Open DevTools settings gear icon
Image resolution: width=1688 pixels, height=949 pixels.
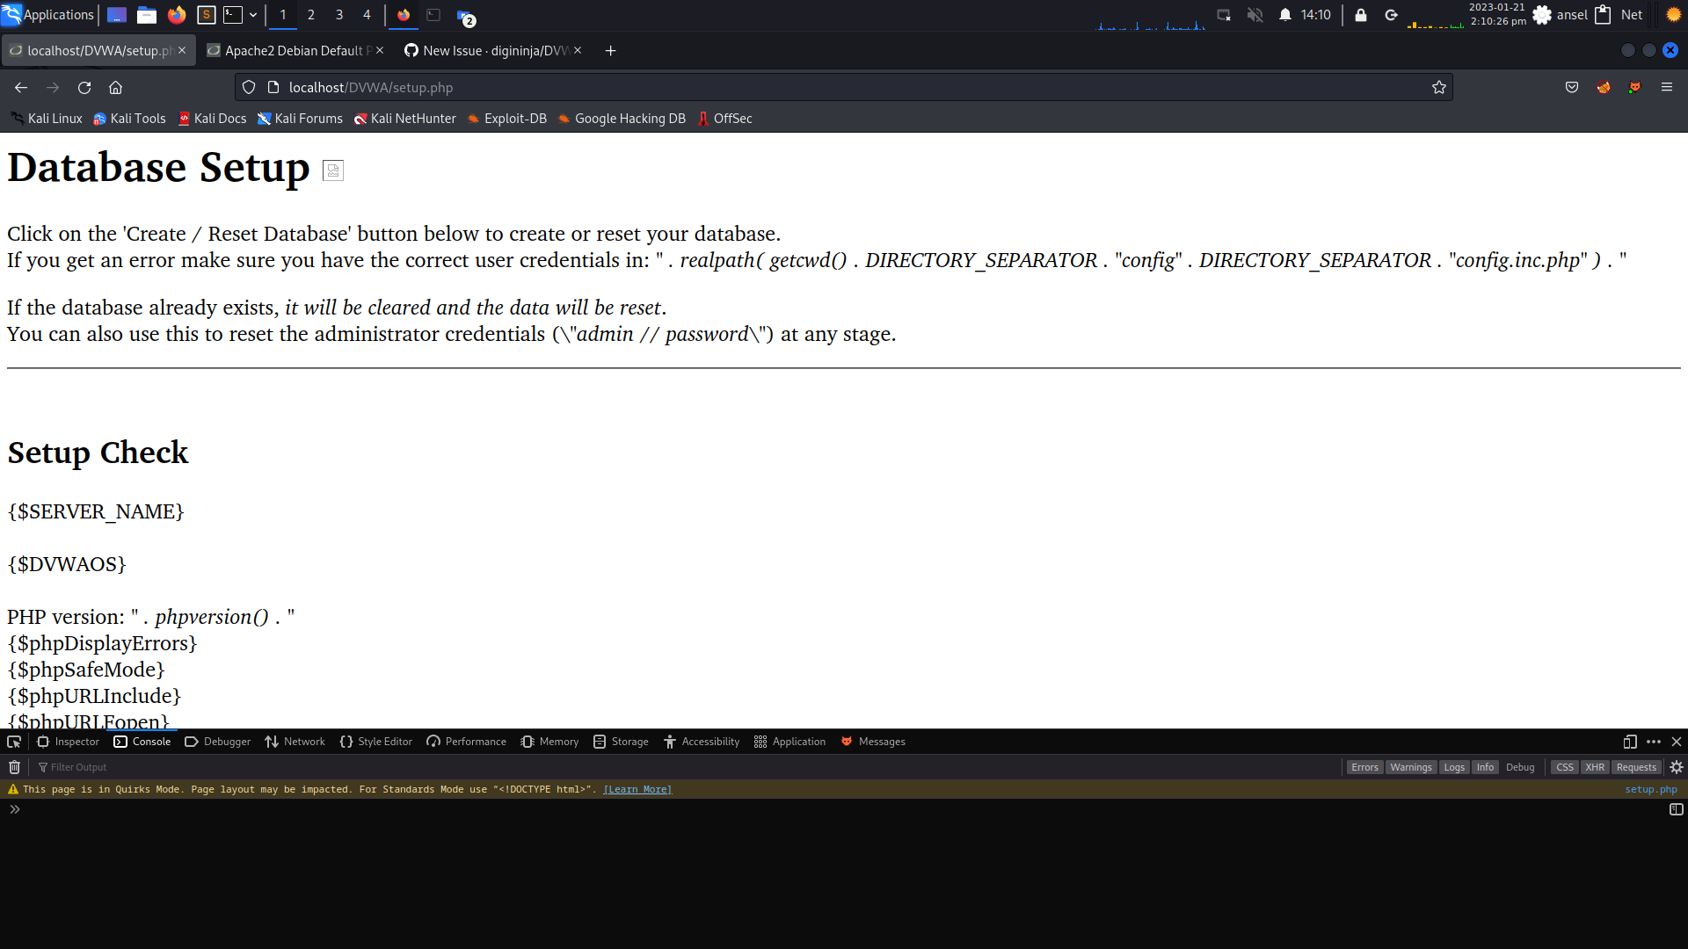pyautogui.click(x=1677, y=766)
